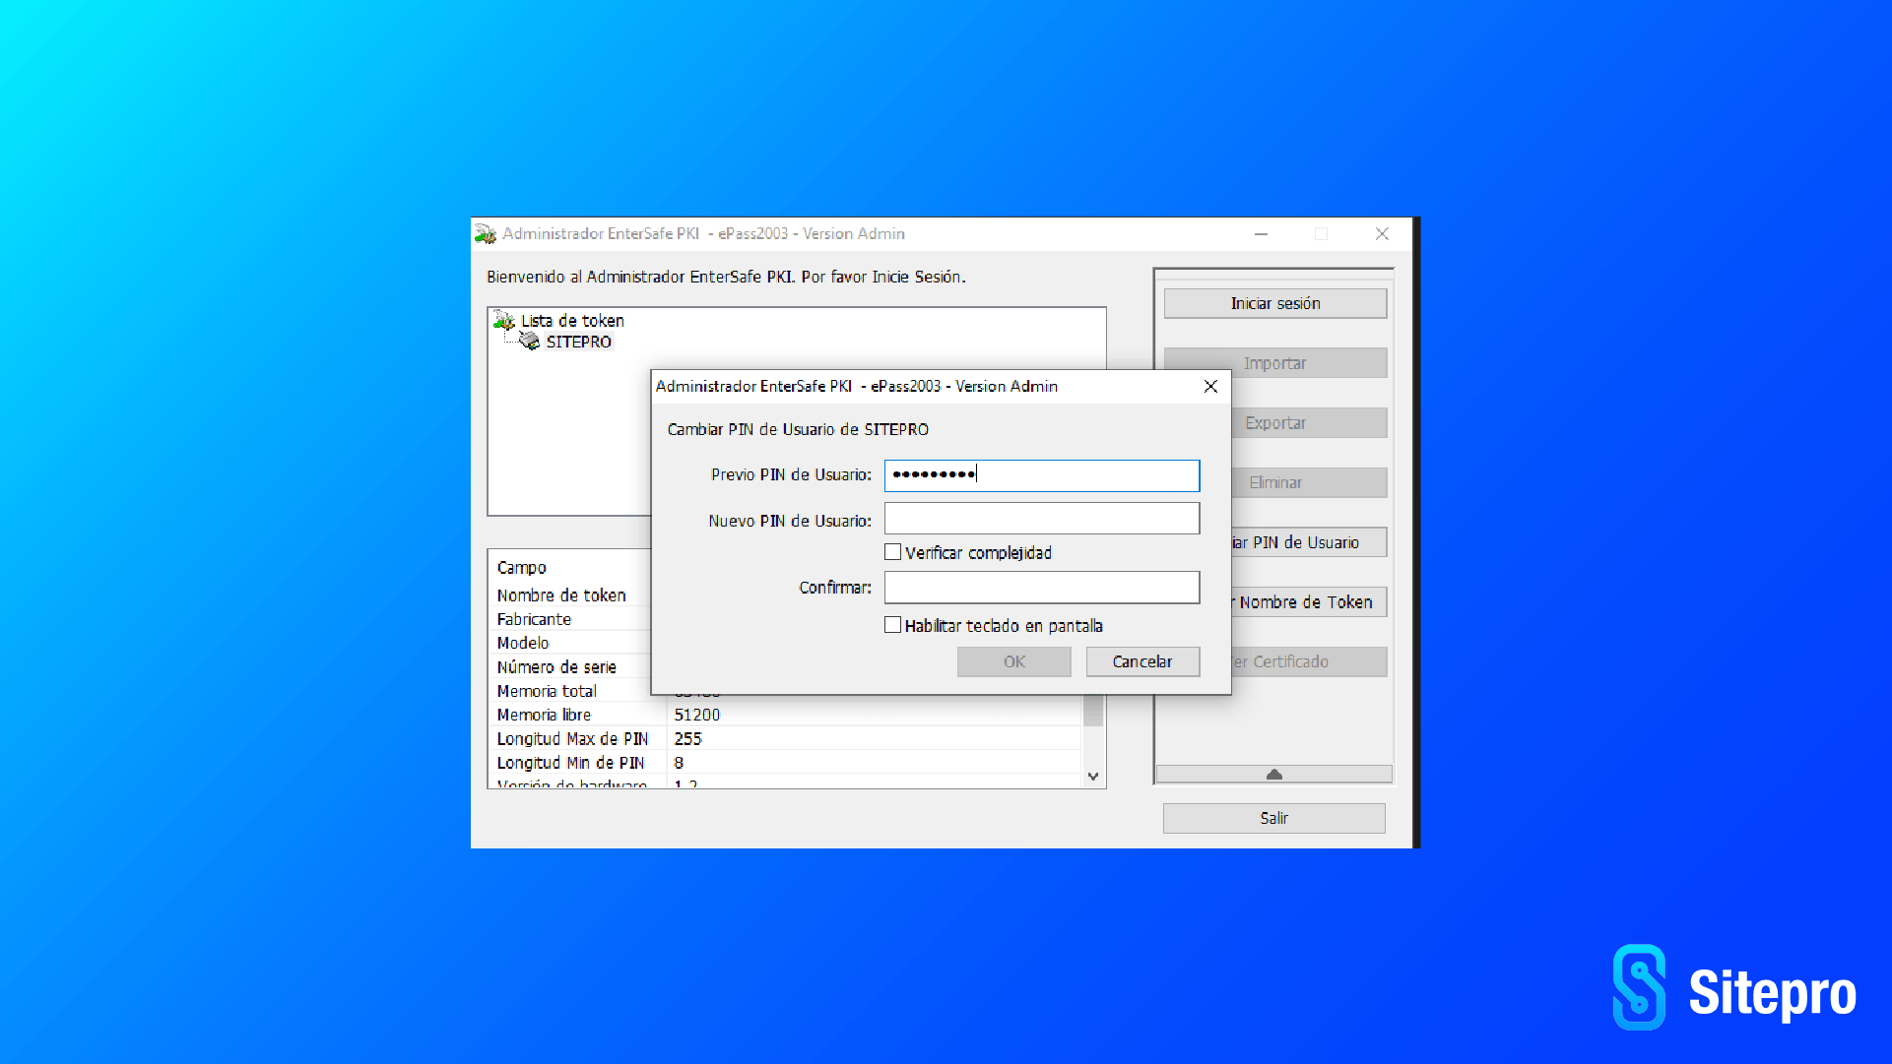Select the Longitud Max de PIN row
This screenshot has height=1064, width=1892.
786,738
